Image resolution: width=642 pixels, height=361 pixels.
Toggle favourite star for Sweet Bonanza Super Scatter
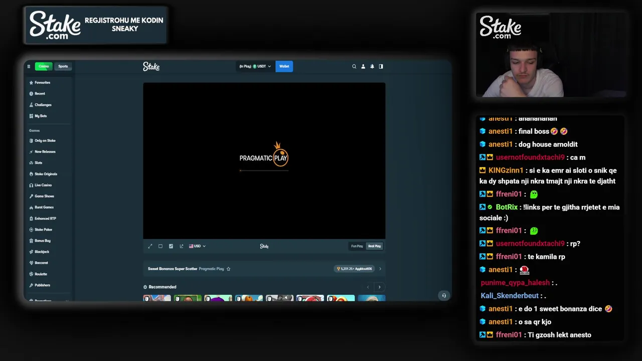[228, 269]
